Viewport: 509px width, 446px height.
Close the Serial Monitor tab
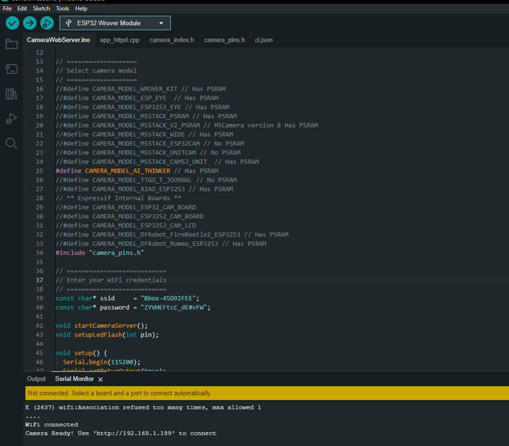click(x=101, y=379)
